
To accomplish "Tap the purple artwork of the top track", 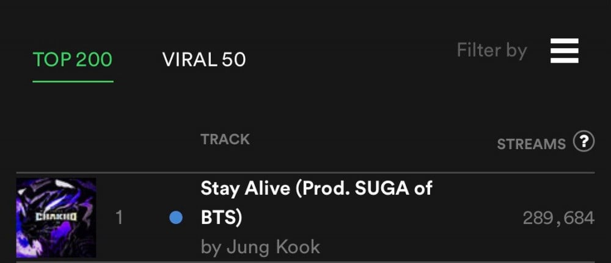I will point(56,217).
